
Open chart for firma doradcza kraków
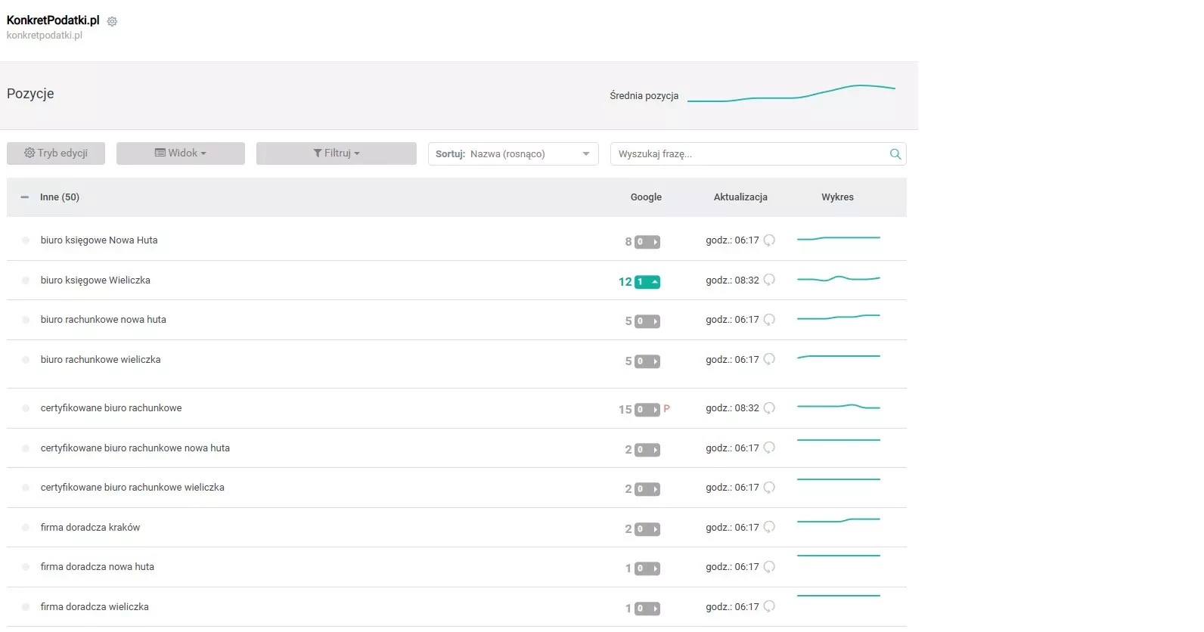839,520
